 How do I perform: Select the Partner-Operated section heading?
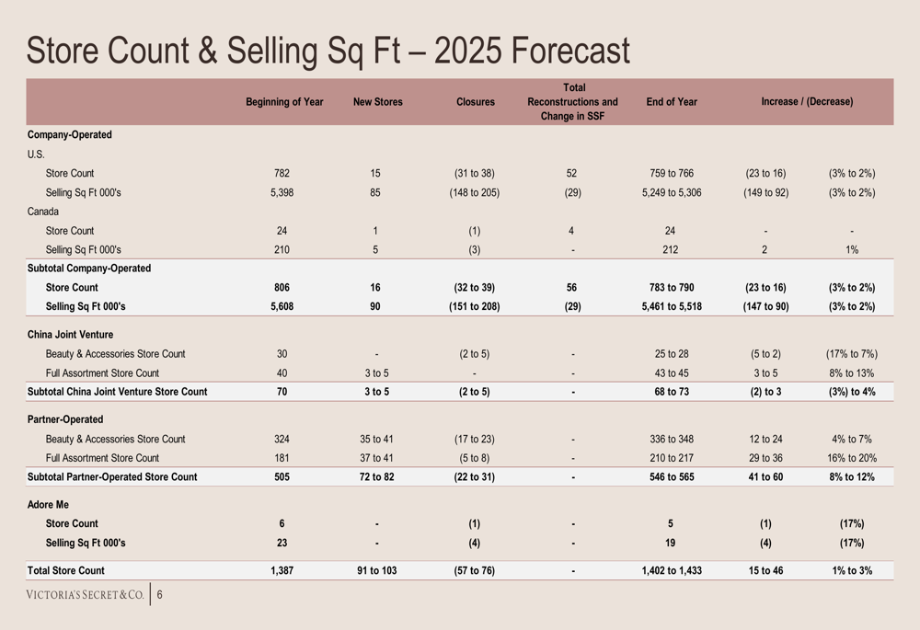(x=65, y=419)
